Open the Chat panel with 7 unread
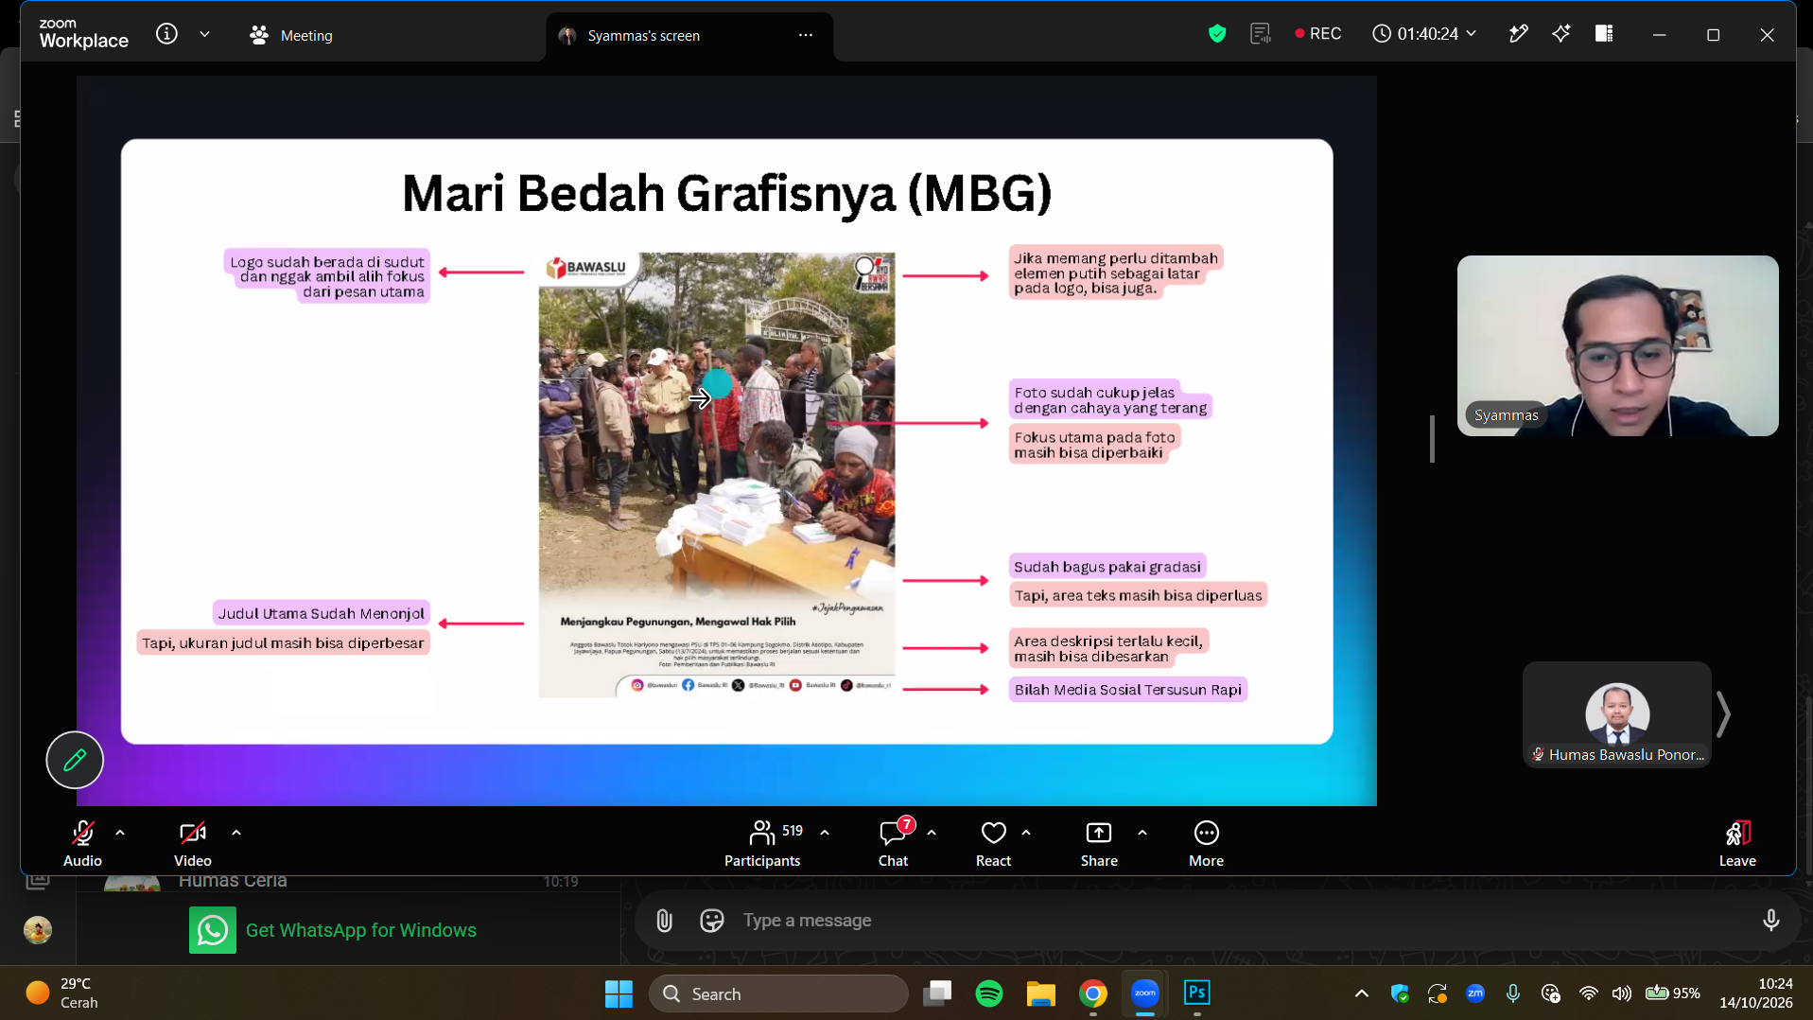The height and width of the screenshot is (1020, 1813). tap(894, 843)
